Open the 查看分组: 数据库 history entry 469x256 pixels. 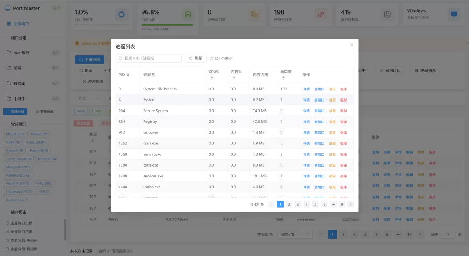click(x=22, y=249)
